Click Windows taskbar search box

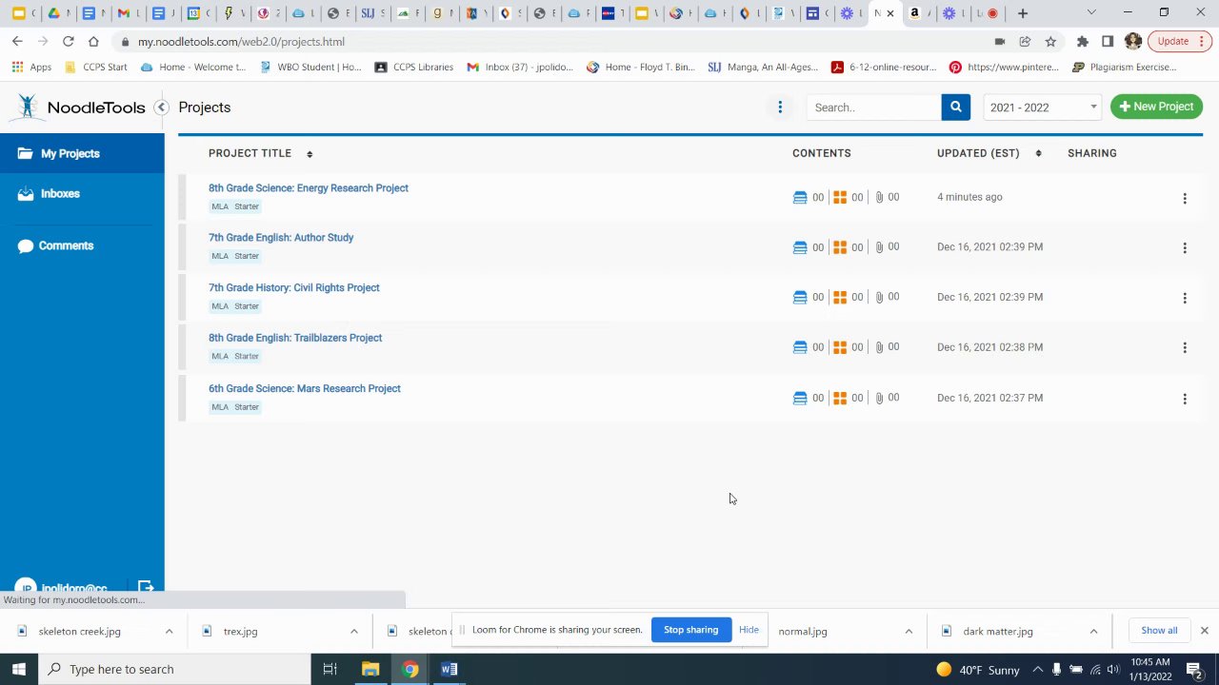pos(174,670)
